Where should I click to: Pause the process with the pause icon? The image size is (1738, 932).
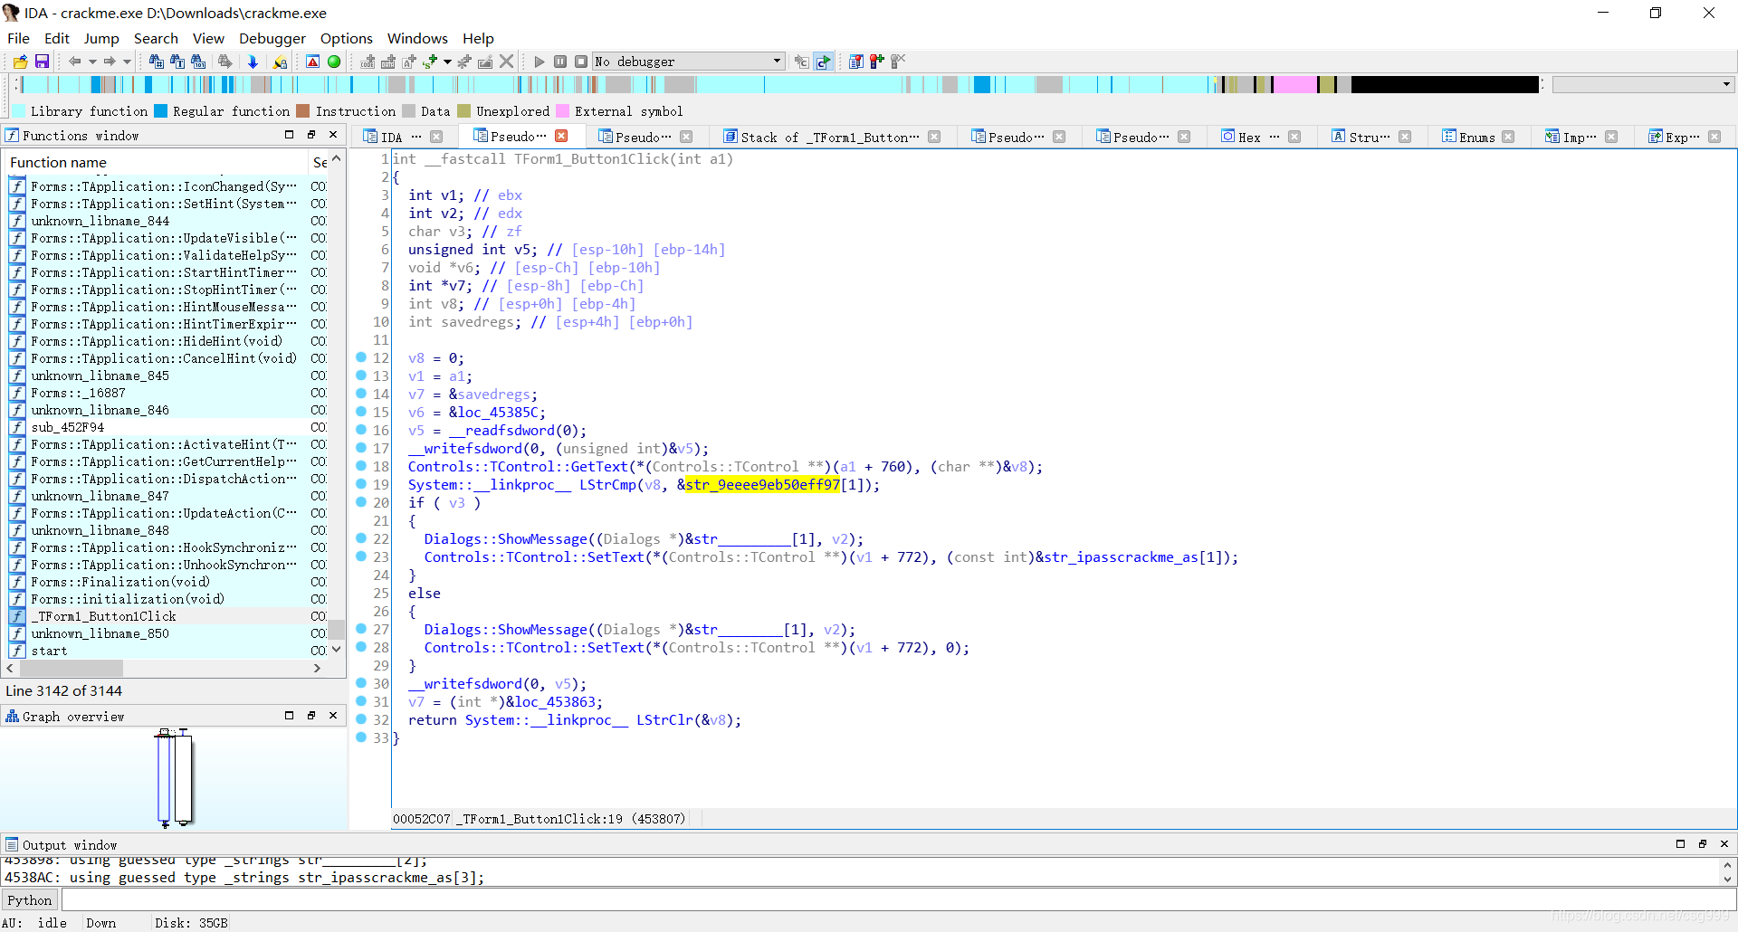pyautogui.click(x=560, y=62)
